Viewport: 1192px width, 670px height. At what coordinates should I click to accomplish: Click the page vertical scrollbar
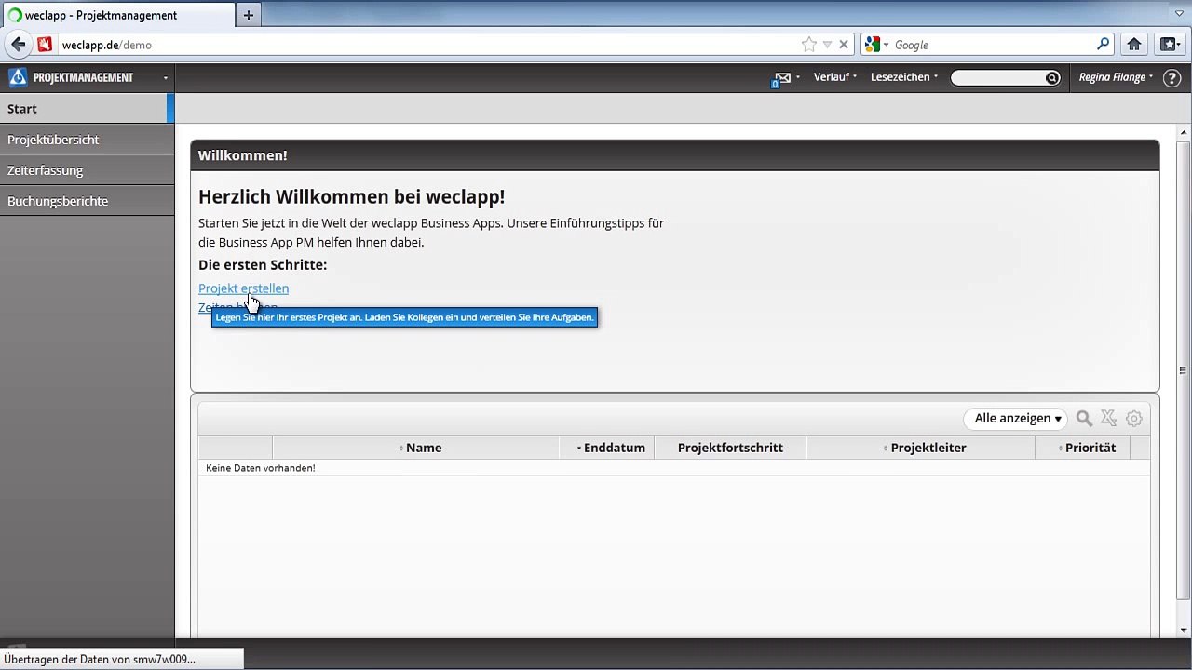1183,372
